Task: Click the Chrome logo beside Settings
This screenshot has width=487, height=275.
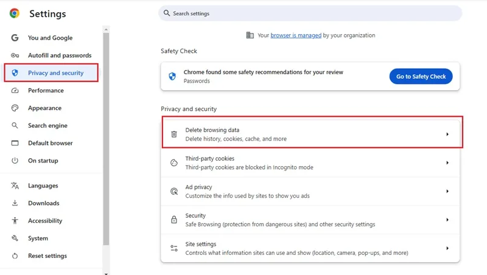Action: click(x=14, y=13)
